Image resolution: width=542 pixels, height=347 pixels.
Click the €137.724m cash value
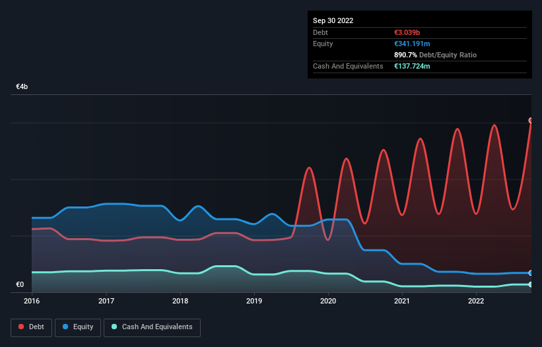pos(412,66)
